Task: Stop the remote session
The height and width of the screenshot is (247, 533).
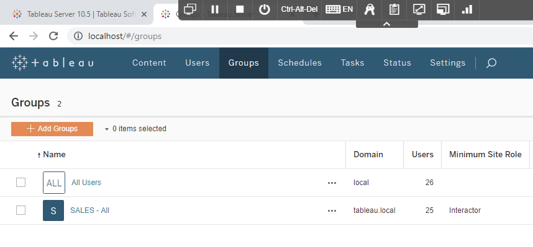Action: 240,9
